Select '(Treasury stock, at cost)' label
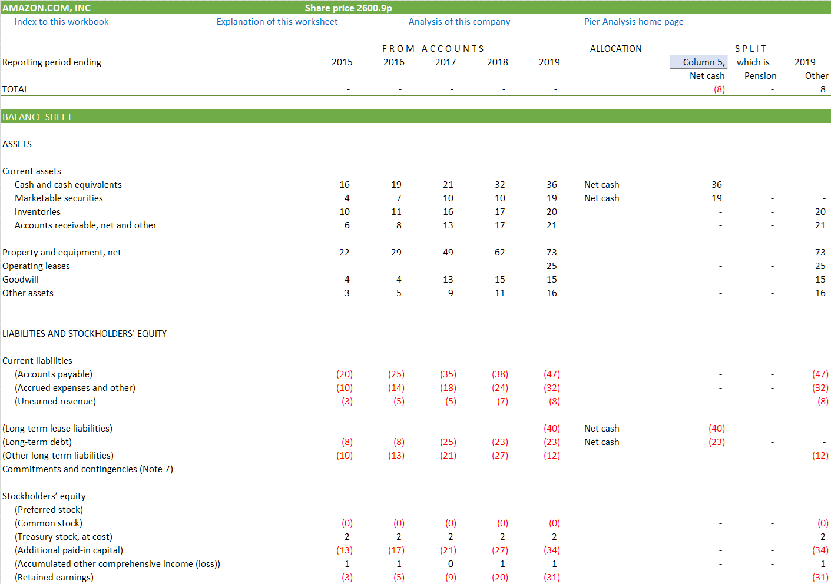The image size is (831, 584). (x=64, y=537)
